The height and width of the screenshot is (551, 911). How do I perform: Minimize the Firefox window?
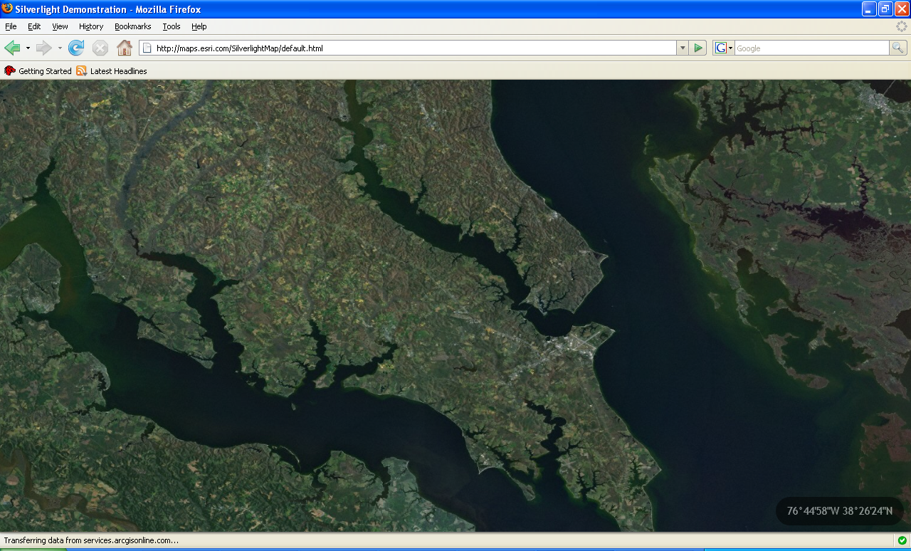[x=869, y=9]
